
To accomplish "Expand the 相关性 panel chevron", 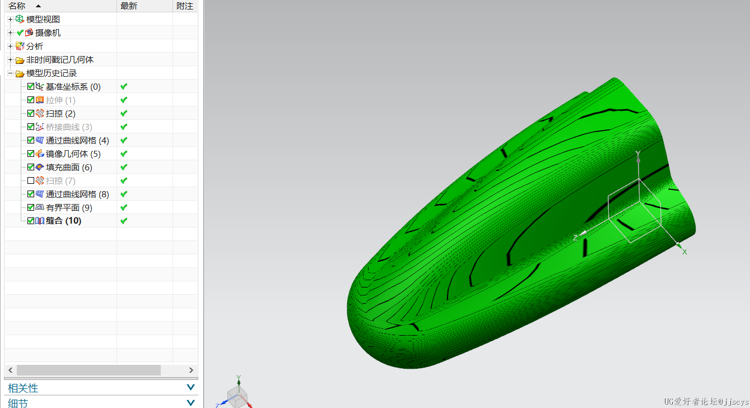I will (x=190, y=387).
